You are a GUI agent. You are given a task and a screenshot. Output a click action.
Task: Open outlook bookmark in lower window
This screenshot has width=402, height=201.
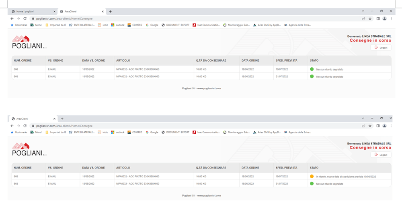pyautogui.click(x=118, y=132)
